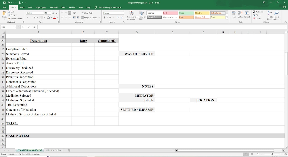Open the number format dropdown showing General
288x157 pixels.
point(113,13)
